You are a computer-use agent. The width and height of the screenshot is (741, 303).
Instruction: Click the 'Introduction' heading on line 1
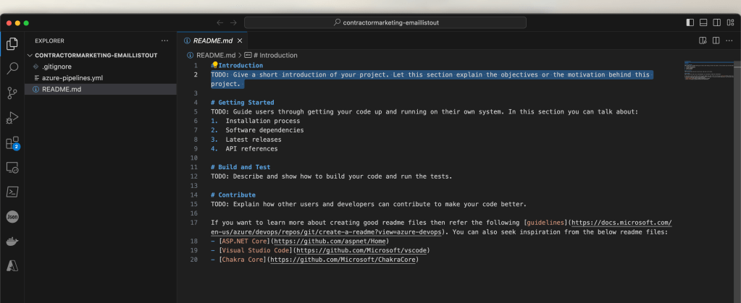coord(240,66)
